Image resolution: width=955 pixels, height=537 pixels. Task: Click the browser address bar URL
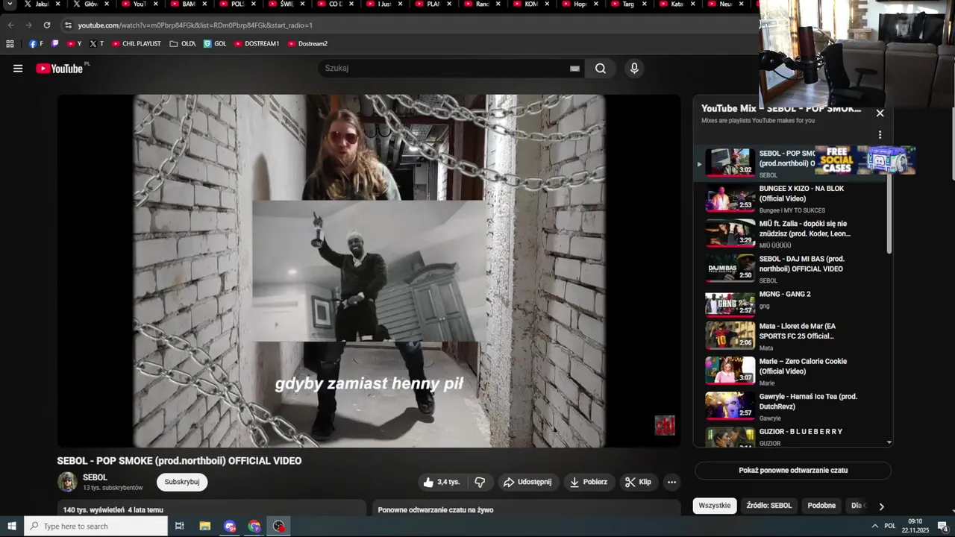click(x=195, y=25)
